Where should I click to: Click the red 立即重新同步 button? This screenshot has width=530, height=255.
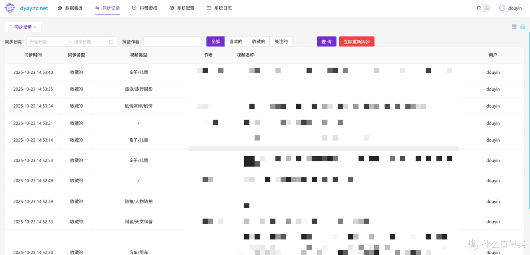(357, 42)
